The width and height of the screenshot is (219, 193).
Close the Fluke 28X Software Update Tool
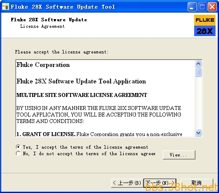click(212, 7)
